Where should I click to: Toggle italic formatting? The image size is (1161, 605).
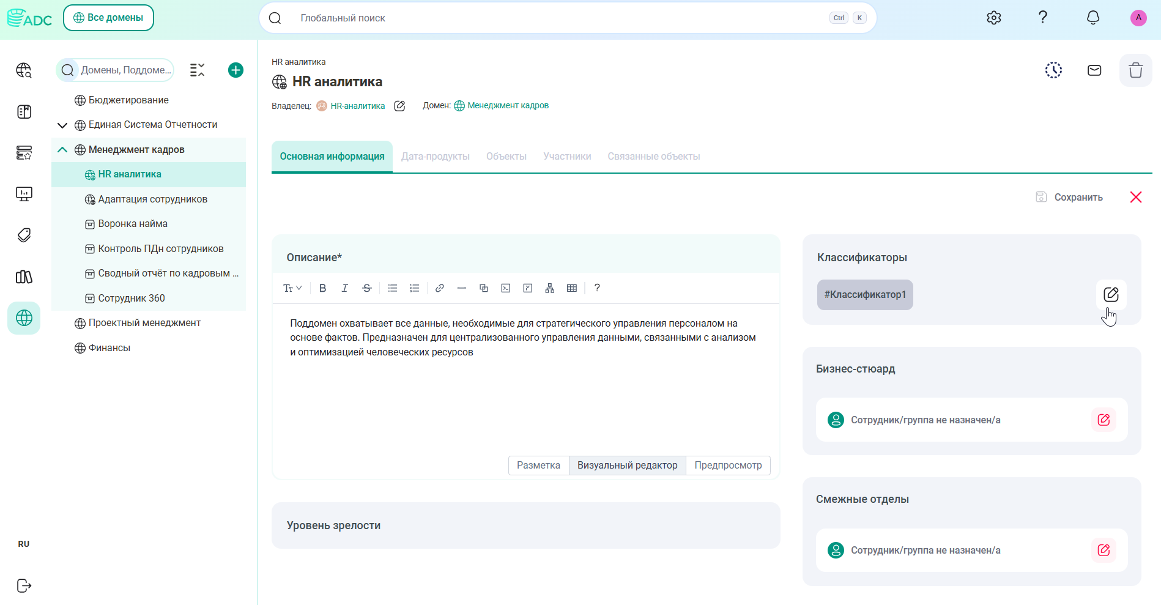point(344,288)
